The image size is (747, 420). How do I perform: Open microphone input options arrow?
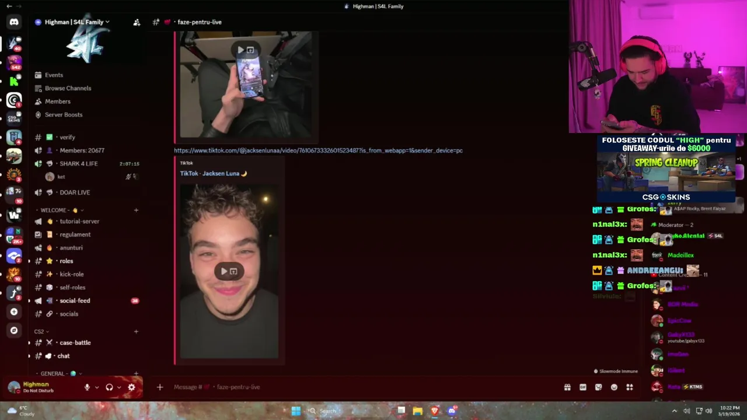click(97, 387)
